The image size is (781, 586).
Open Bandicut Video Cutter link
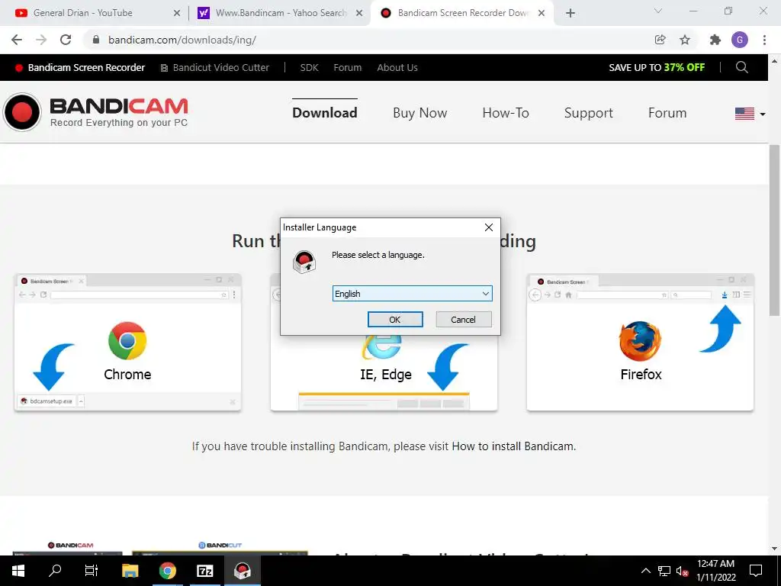click(214, 68)
